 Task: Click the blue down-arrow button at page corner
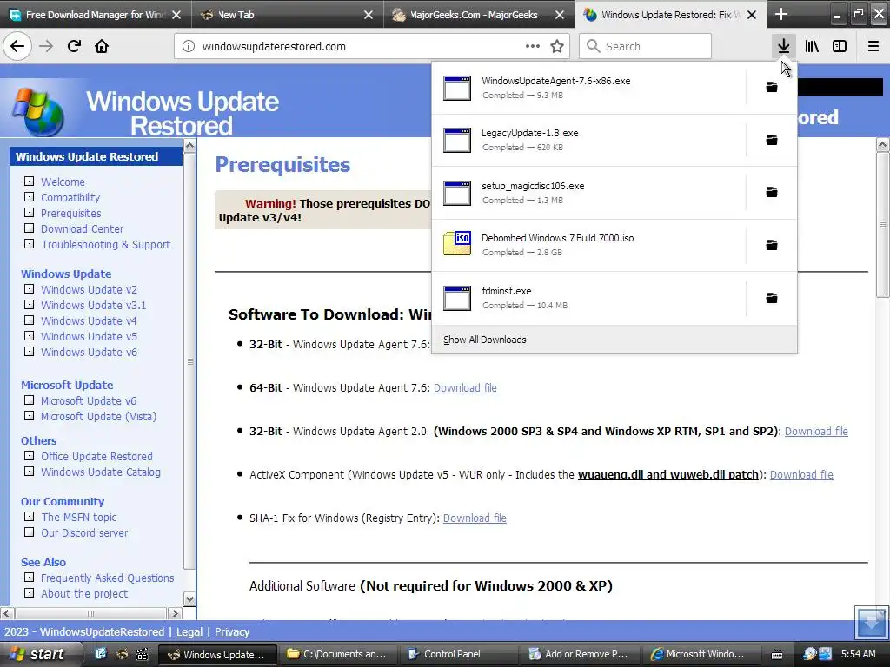click(871, 622)
